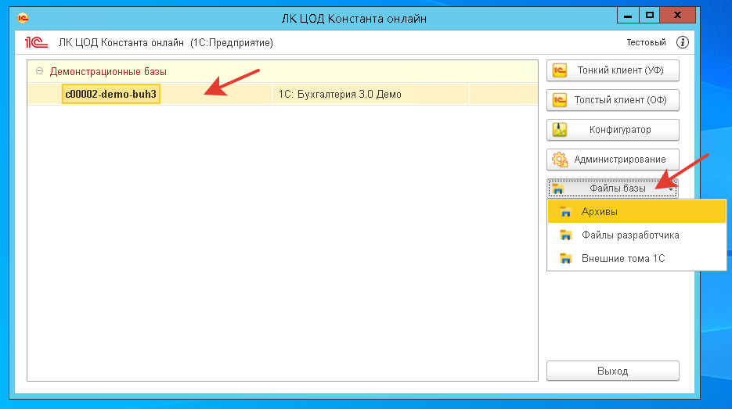The image size is (732, 409).
Task: Collapse the Демонстрационные базы group
Action: [39, 71]
